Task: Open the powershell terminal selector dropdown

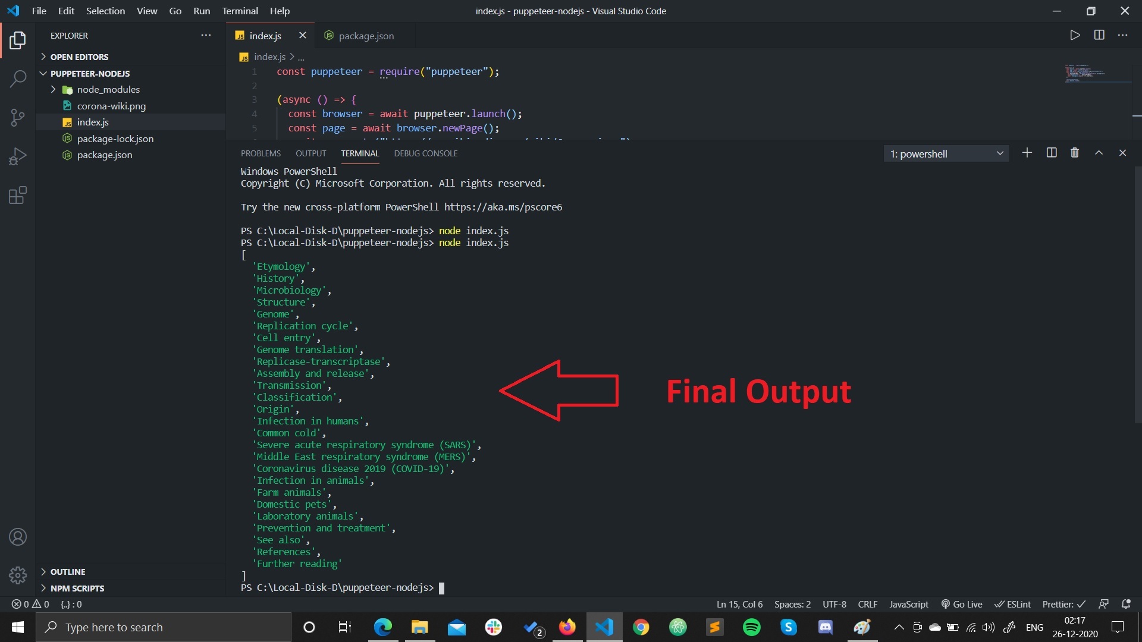Action: pos(946,153)
